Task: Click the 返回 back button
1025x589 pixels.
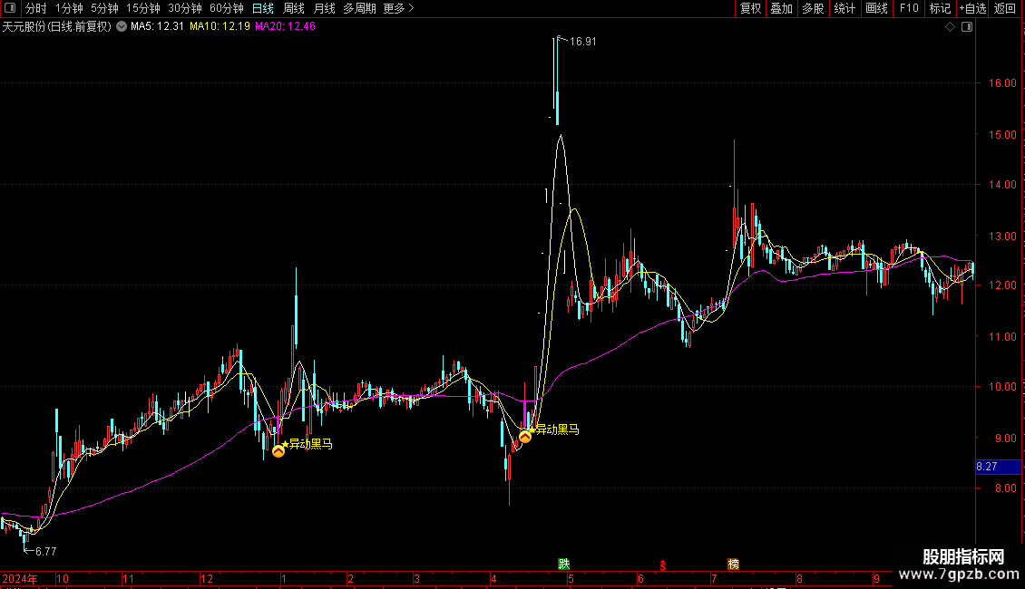Action: click(x=1005, y=8)
